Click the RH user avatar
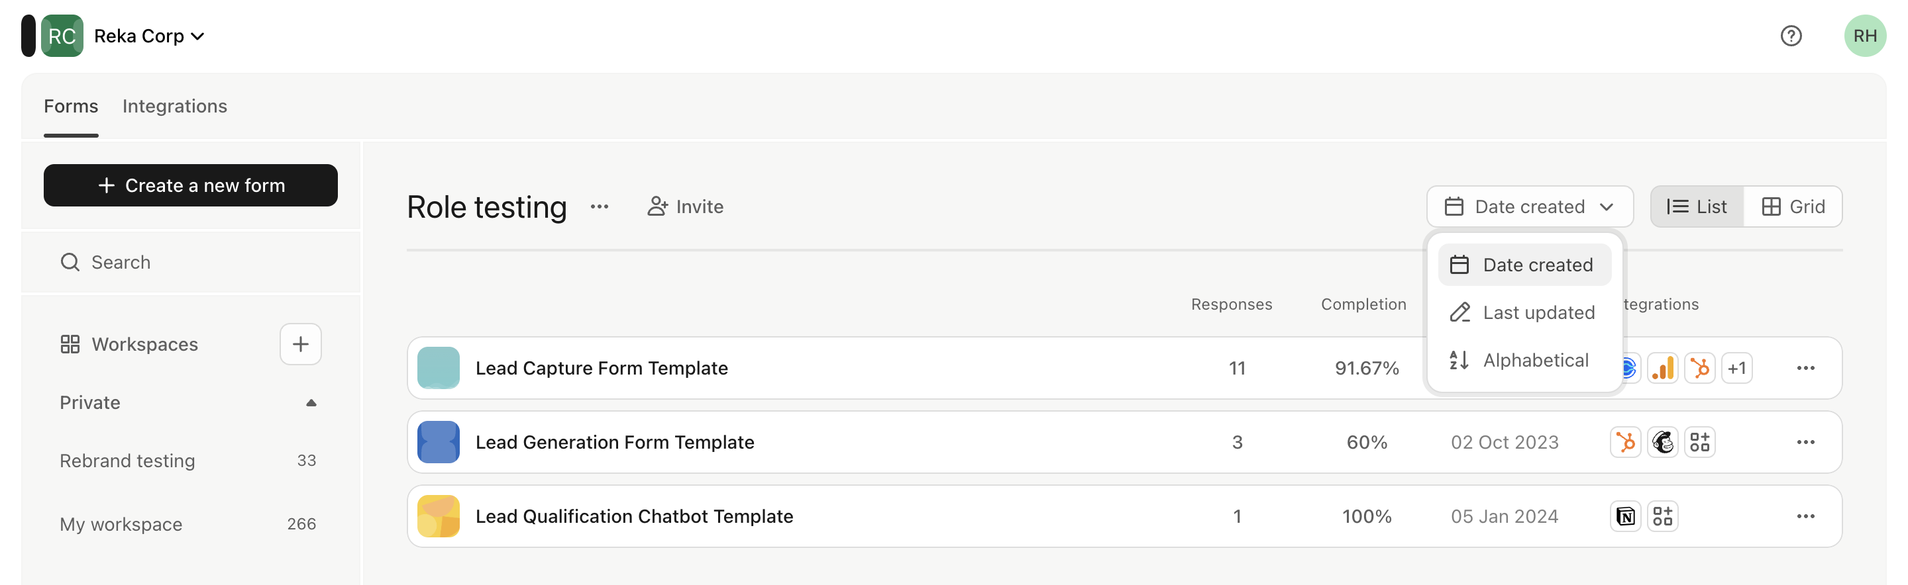Screen dimensions: 1908x585 (1864, 36)
